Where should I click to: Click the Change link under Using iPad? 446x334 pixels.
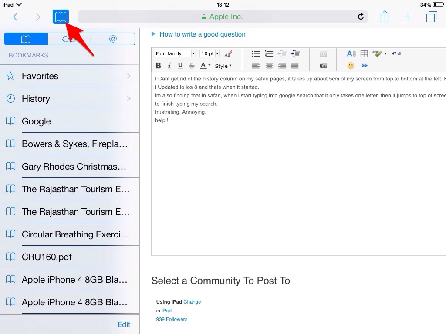click(192, 302)
